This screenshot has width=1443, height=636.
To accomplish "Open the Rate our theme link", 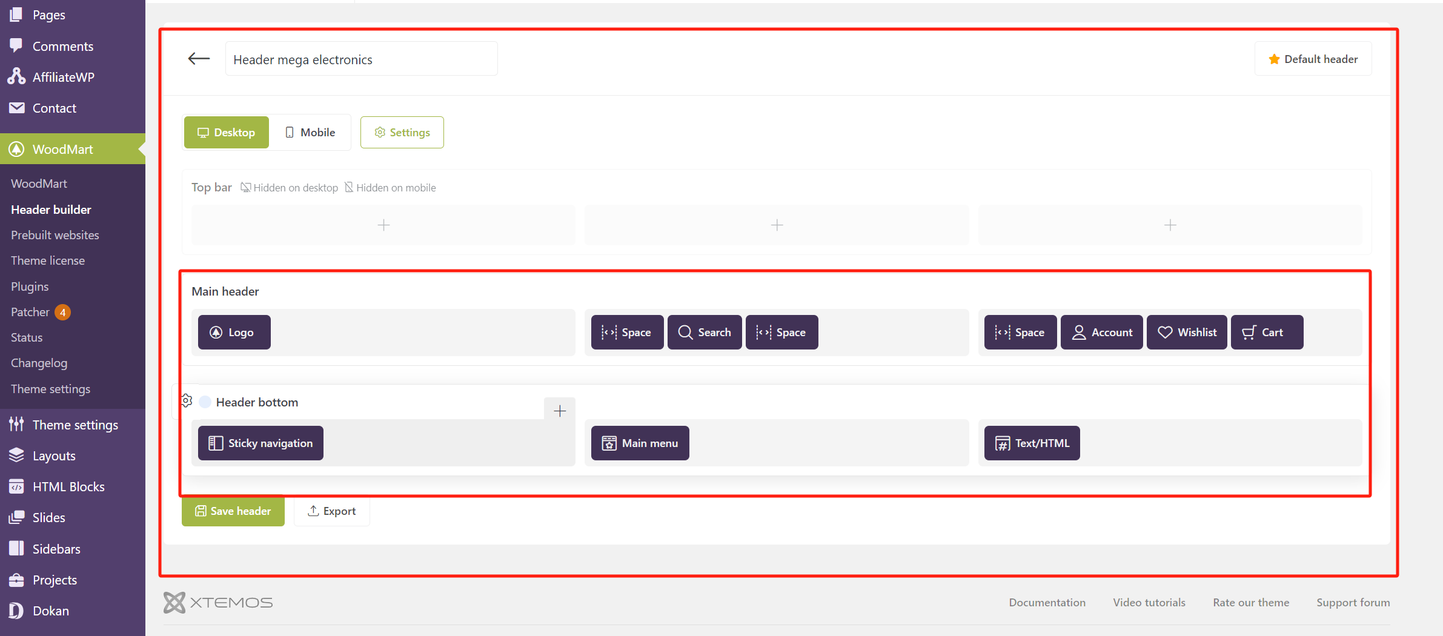I will [1251, 603].
